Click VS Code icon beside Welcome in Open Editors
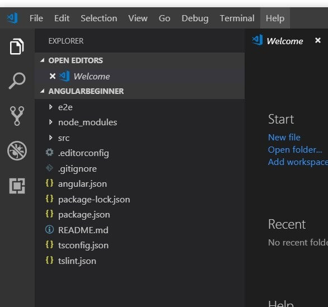The image size is (328, 307). tap(64, 76)
